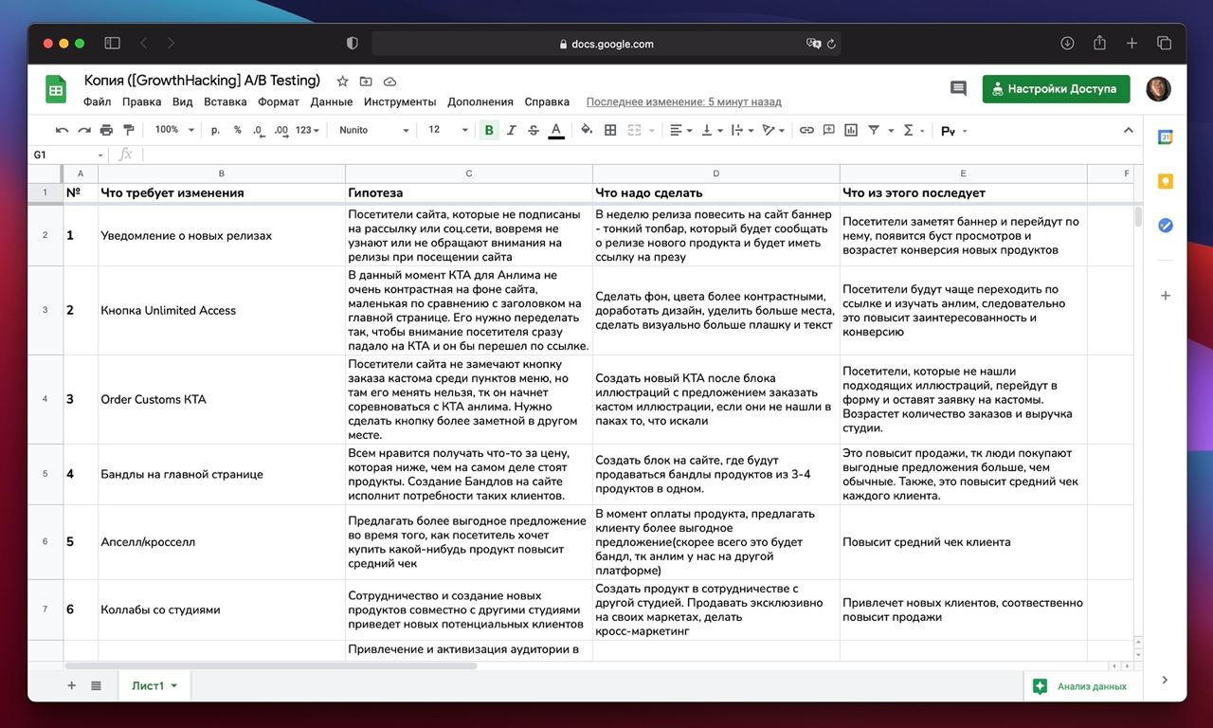Toggle strikethrough formatting
1213x728 pixels.
pos(534,130)
